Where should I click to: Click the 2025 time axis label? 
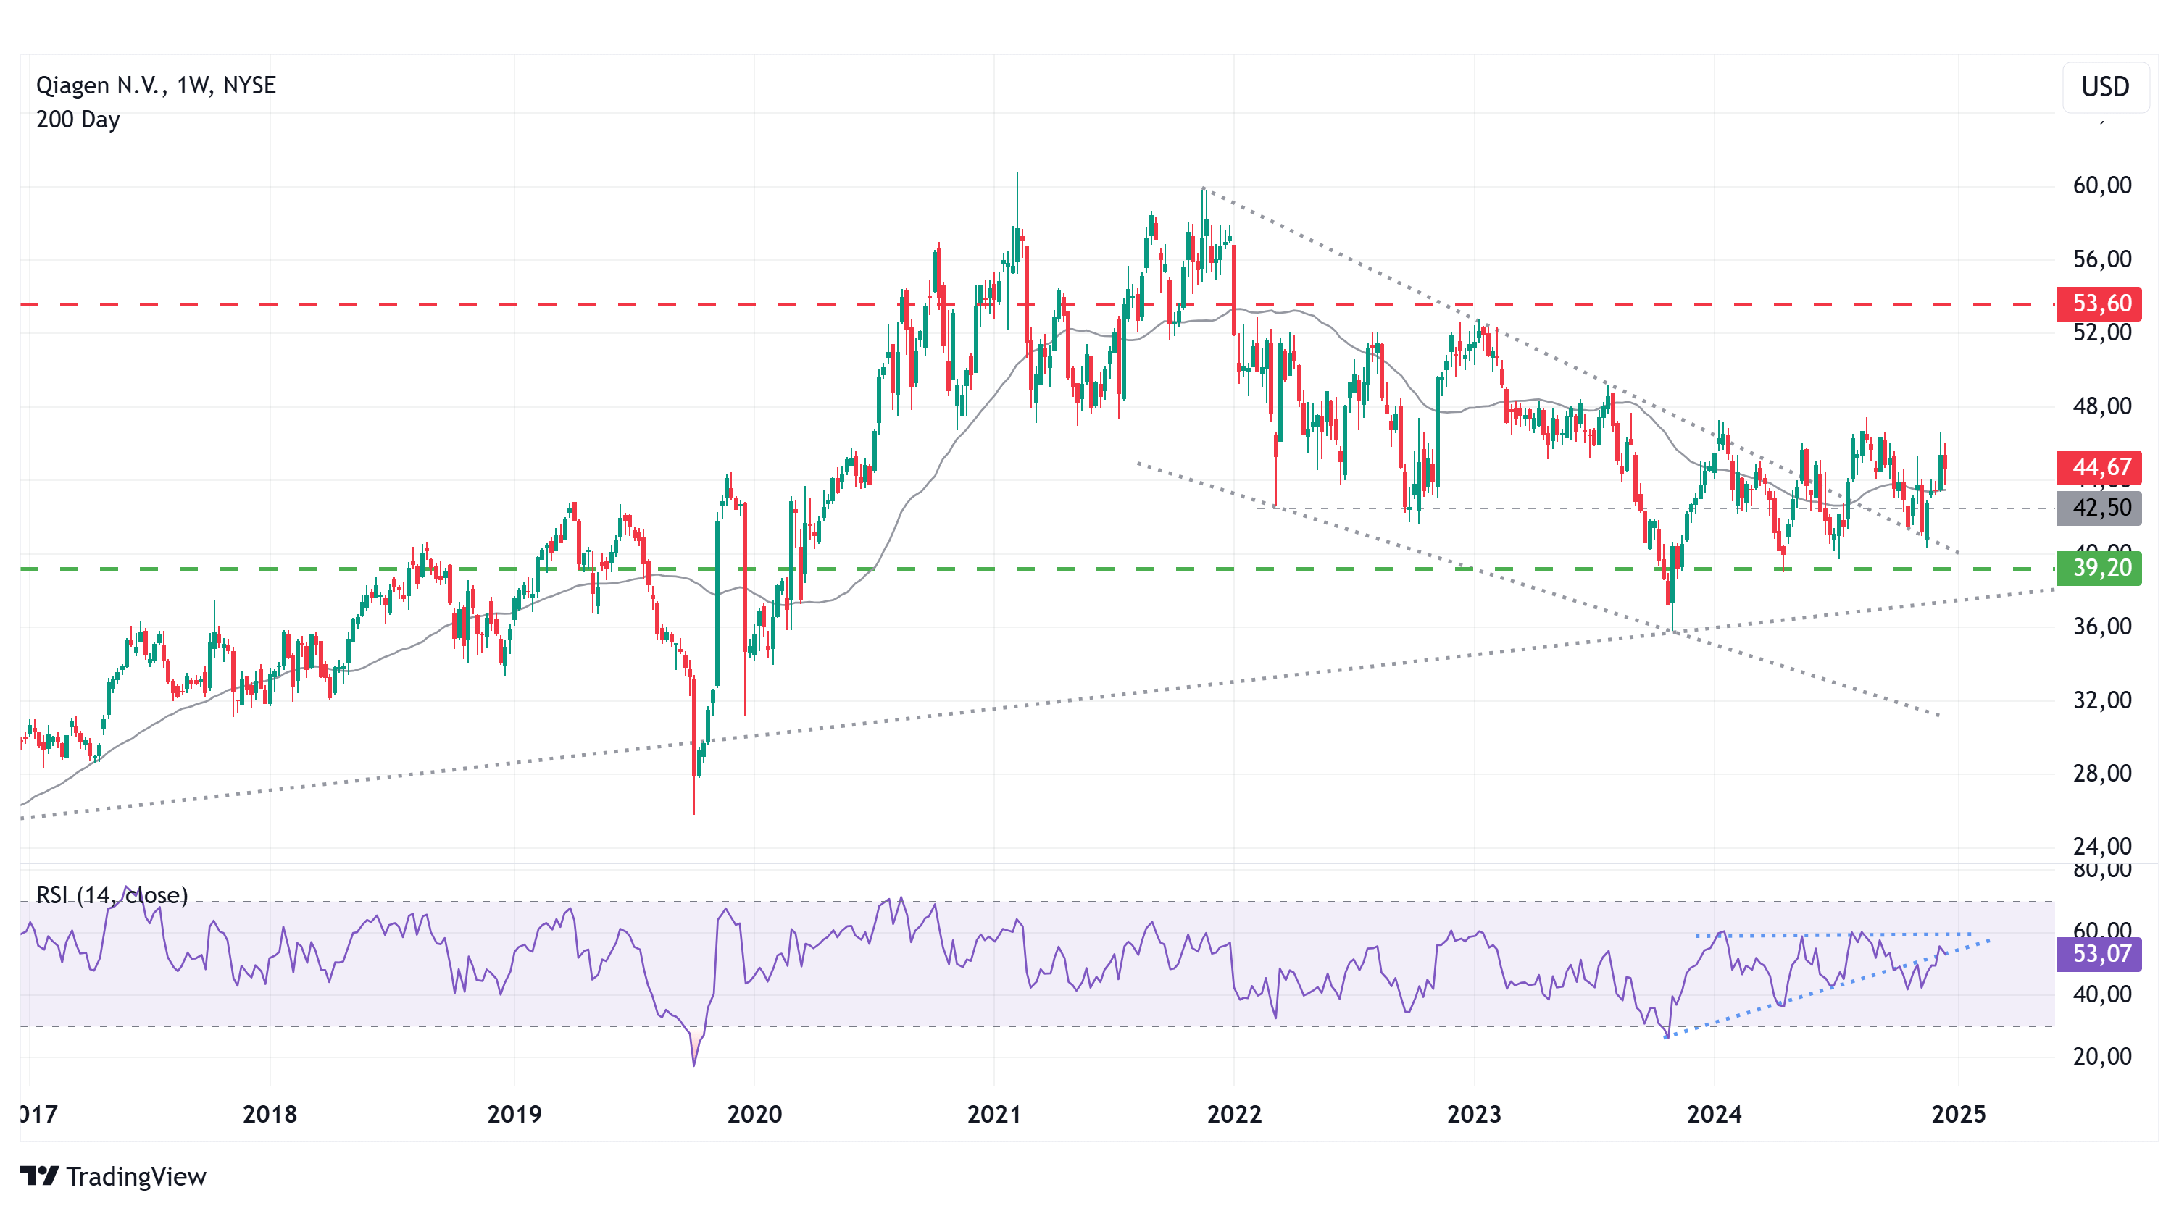[1958, 1115]
